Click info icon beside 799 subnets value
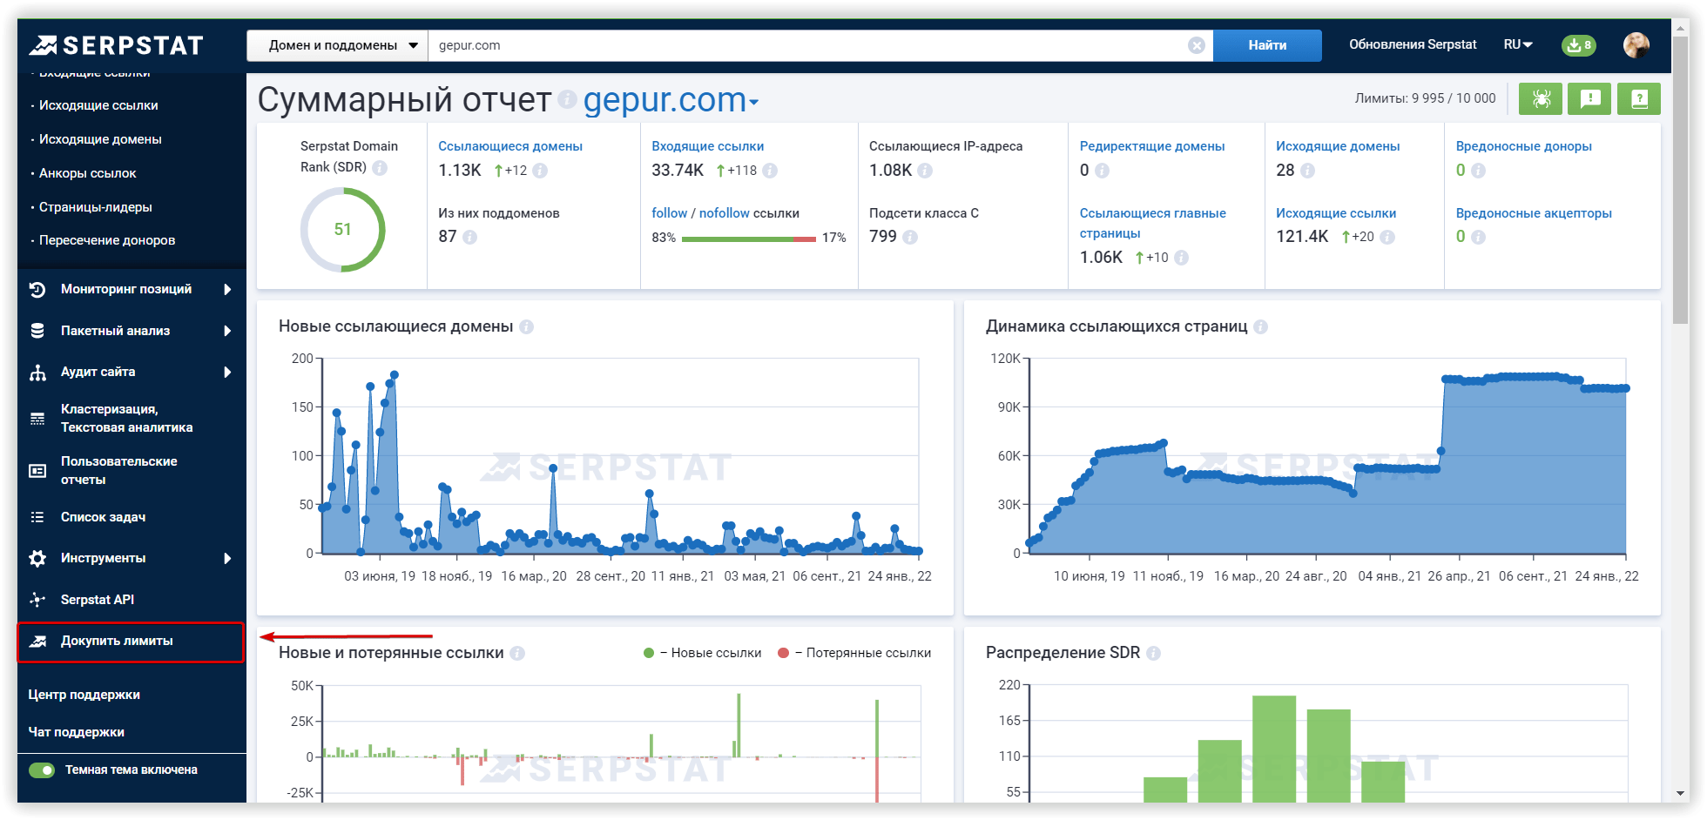 coord(910,237)
